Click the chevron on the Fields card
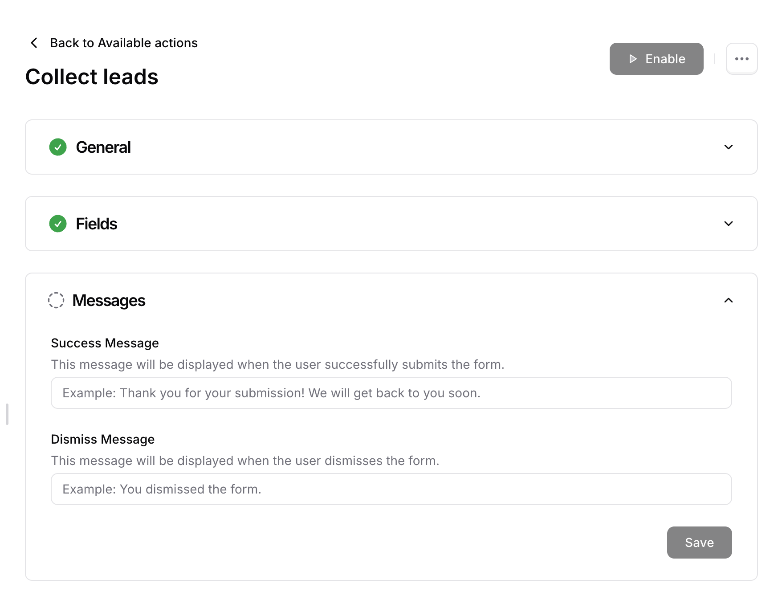The width and height of the screenshot is (782, 612). (x=728, y=224)
